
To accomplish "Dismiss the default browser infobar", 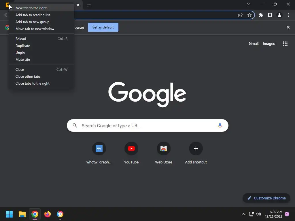I will point(288,27).
